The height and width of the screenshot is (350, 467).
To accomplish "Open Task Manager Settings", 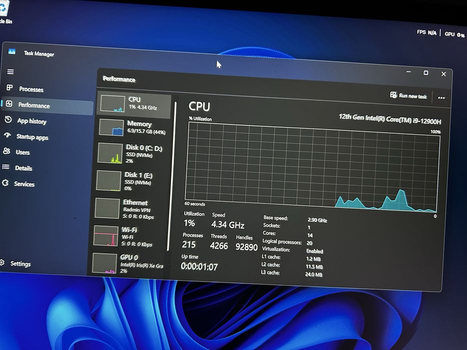I will (20, 263).
